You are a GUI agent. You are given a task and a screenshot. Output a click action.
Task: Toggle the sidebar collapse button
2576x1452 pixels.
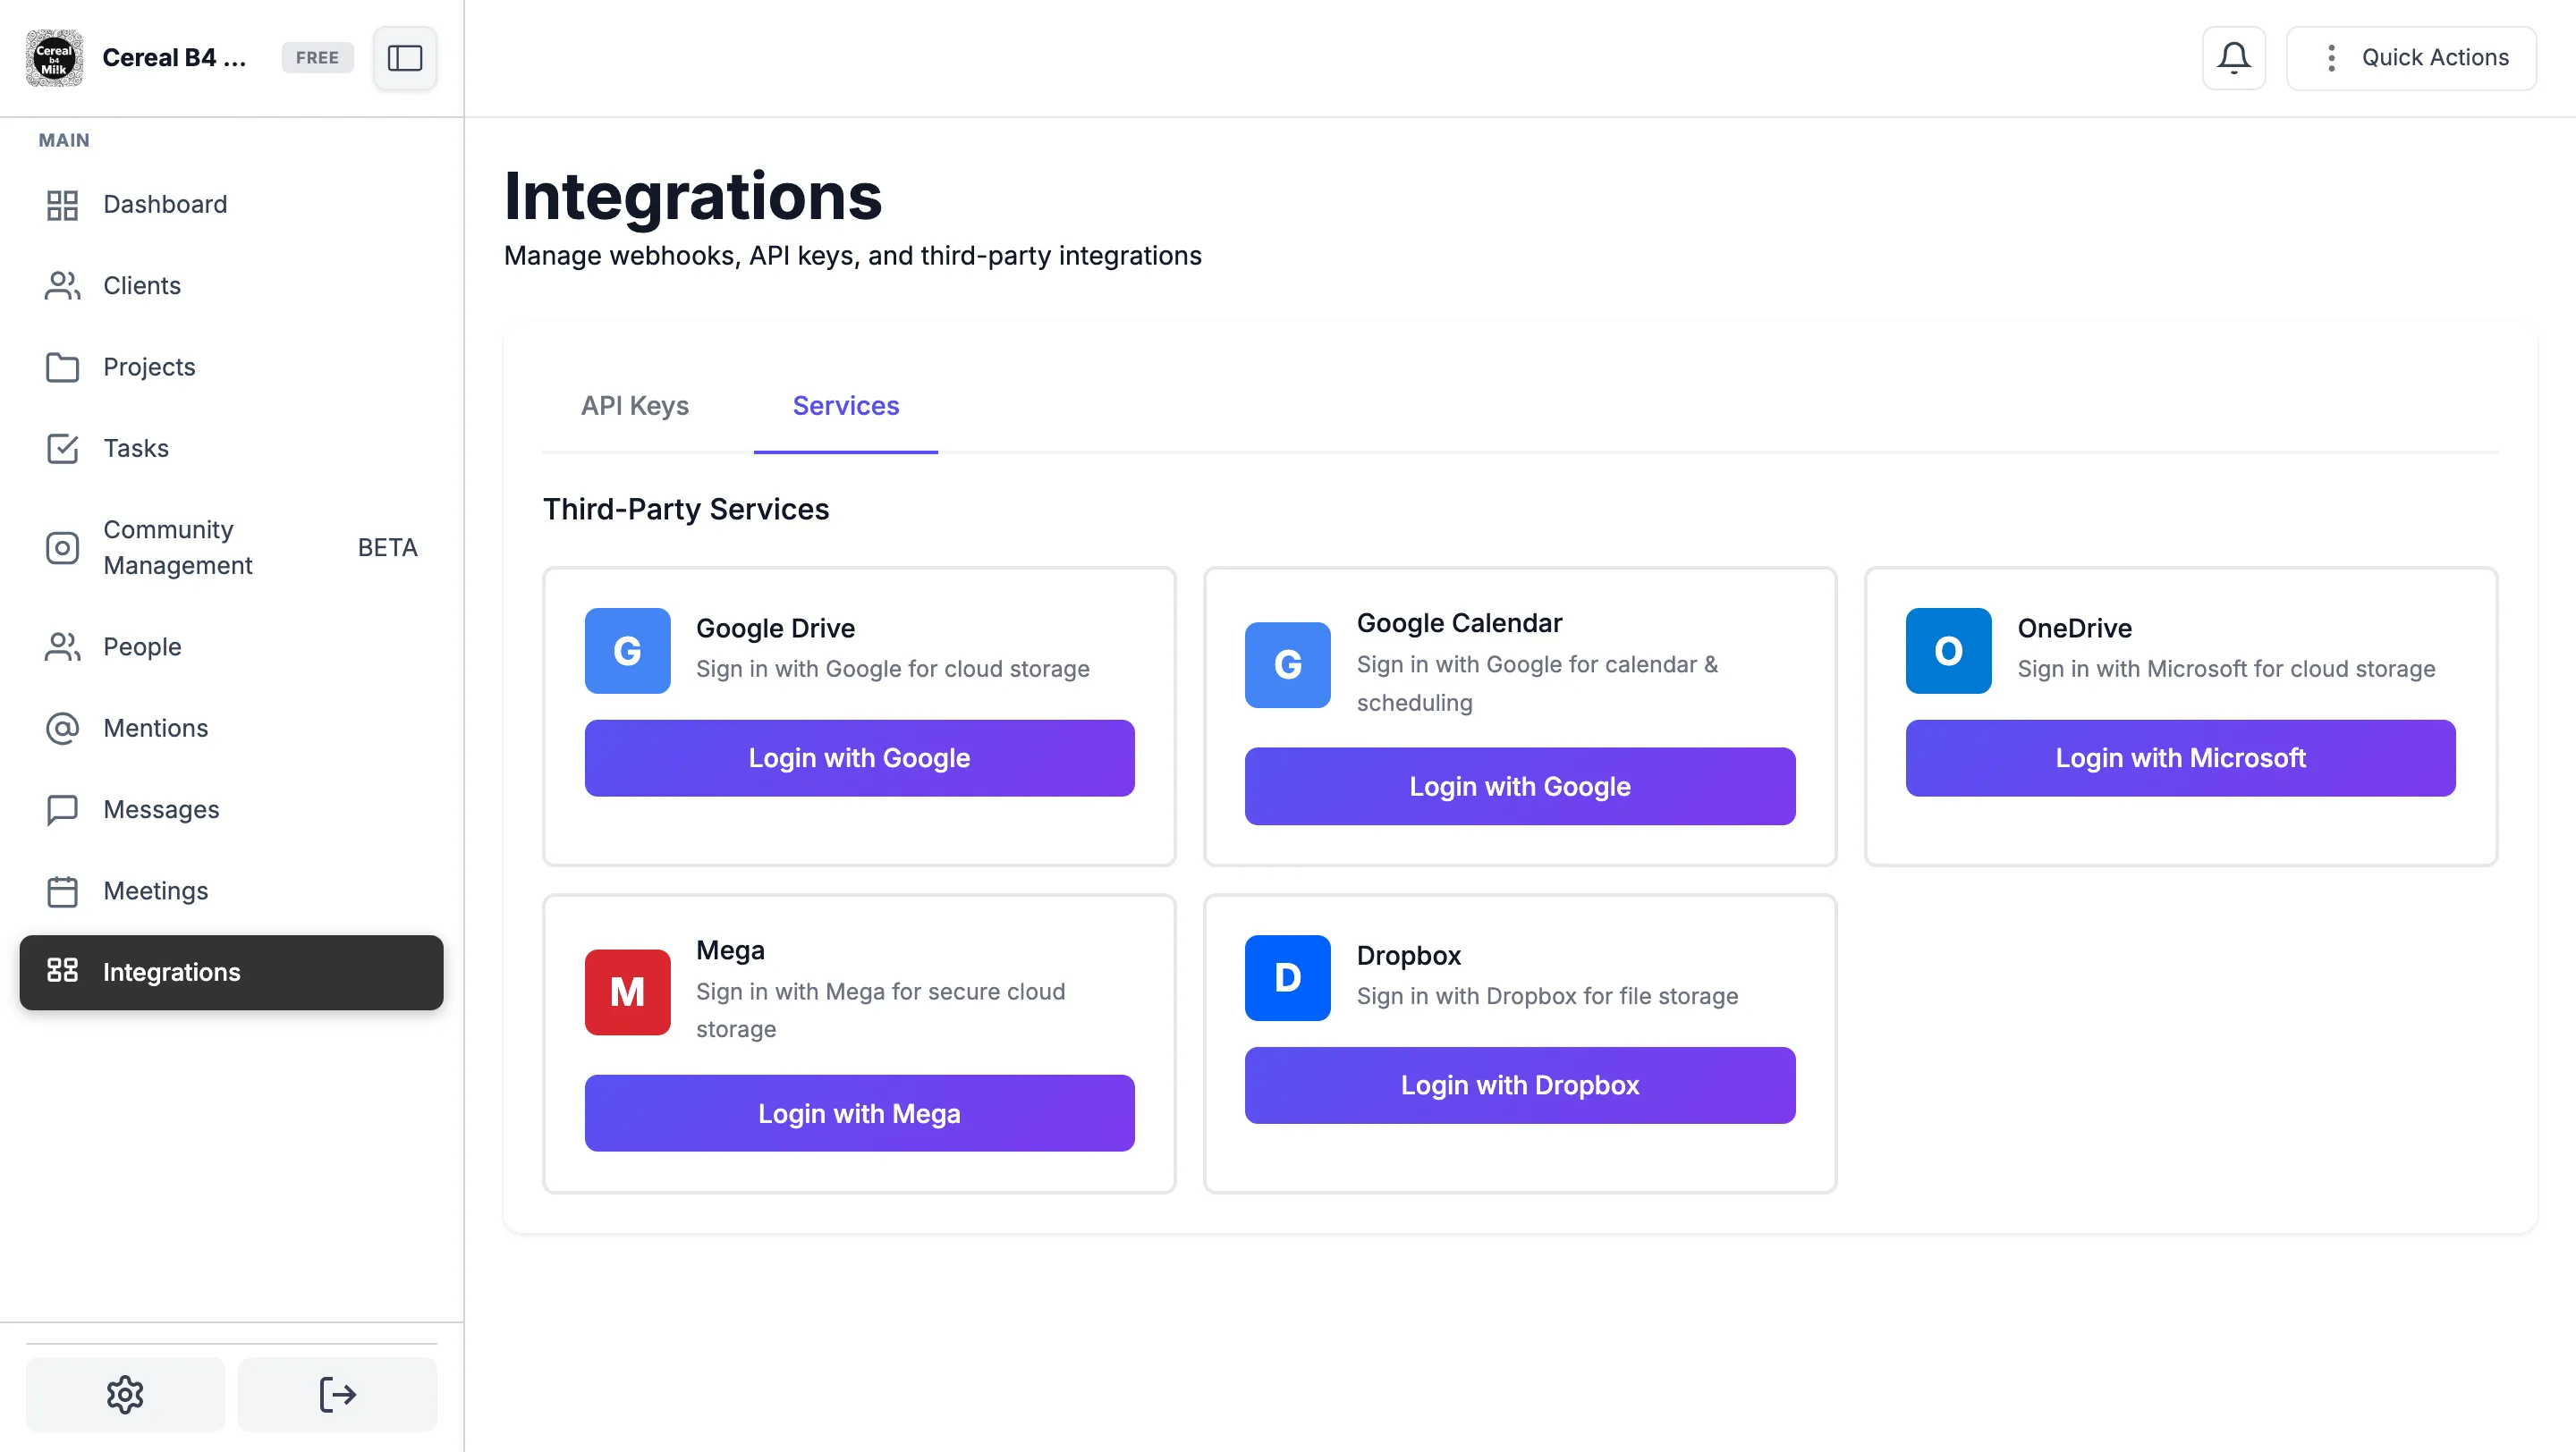pyautogui.click(x=404, y=58)
